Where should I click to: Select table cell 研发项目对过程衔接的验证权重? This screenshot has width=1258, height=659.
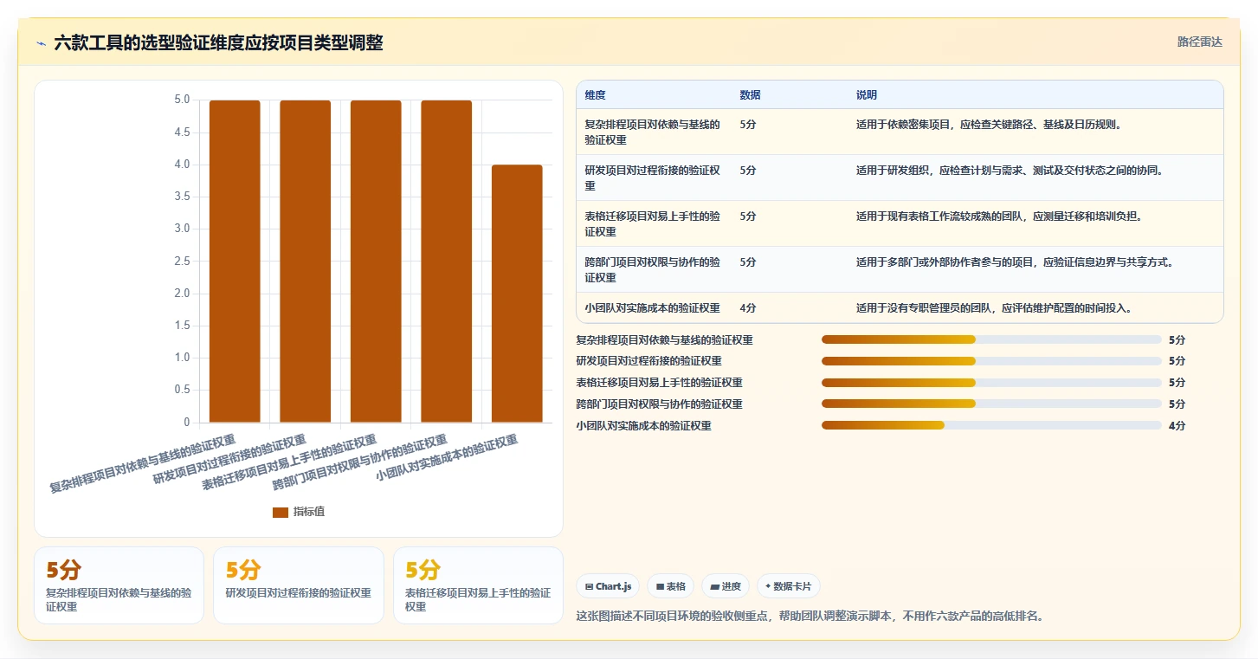pos(653,178)
